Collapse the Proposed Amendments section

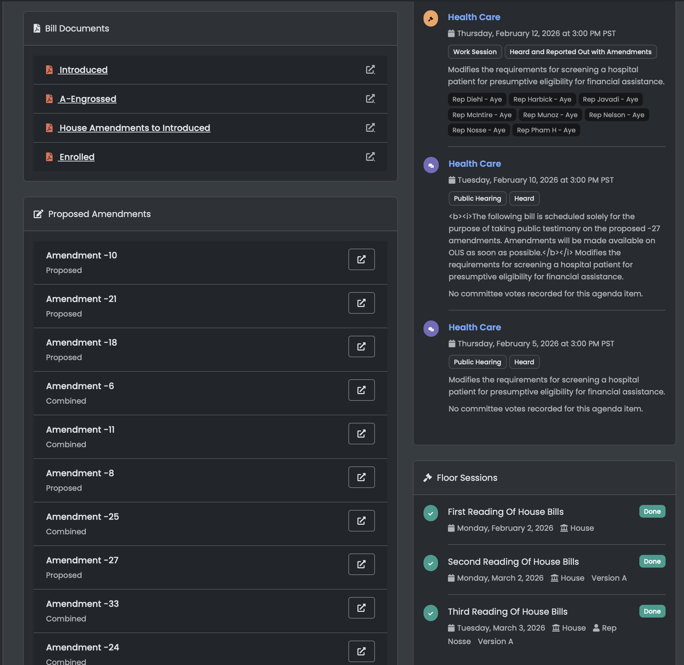click(x=99, y=214)
